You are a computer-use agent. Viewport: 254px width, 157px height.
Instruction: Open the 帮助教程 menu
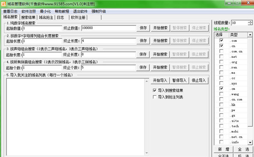(62, 11)
